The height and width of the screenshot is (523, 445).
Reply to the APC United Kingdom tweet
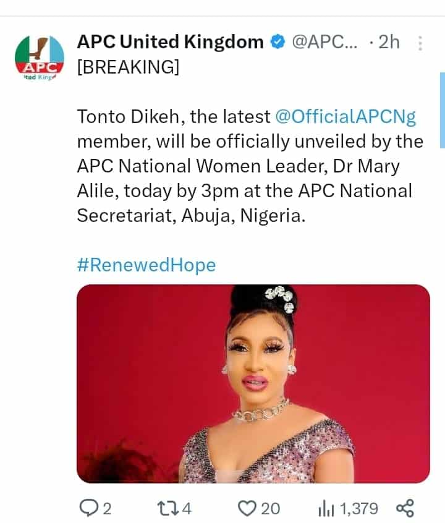click(90, 509)
